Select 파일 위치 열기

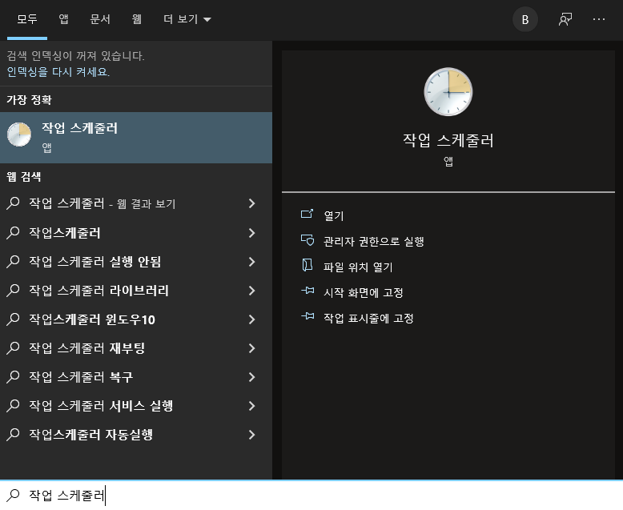[x=358, y=266]
